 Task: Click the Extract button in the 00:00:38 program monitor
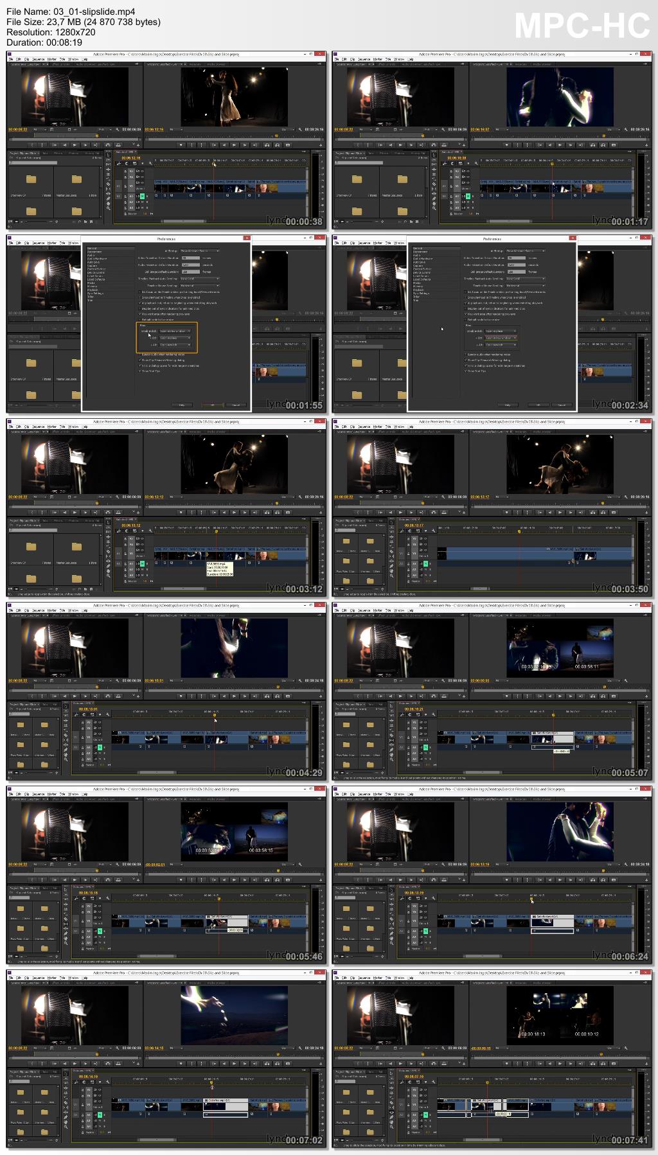pyautogui.click(x=277, y=145)
